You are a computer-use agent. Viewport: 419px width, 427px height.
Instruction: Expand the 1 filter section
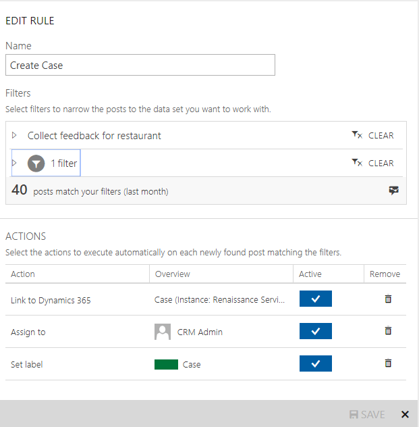point(15,164)
